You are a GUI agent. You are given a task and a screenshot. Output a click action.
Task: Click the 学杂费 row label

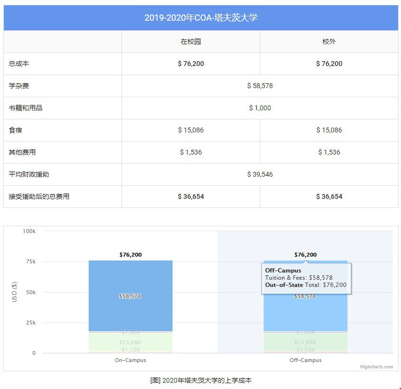point(19,86)
